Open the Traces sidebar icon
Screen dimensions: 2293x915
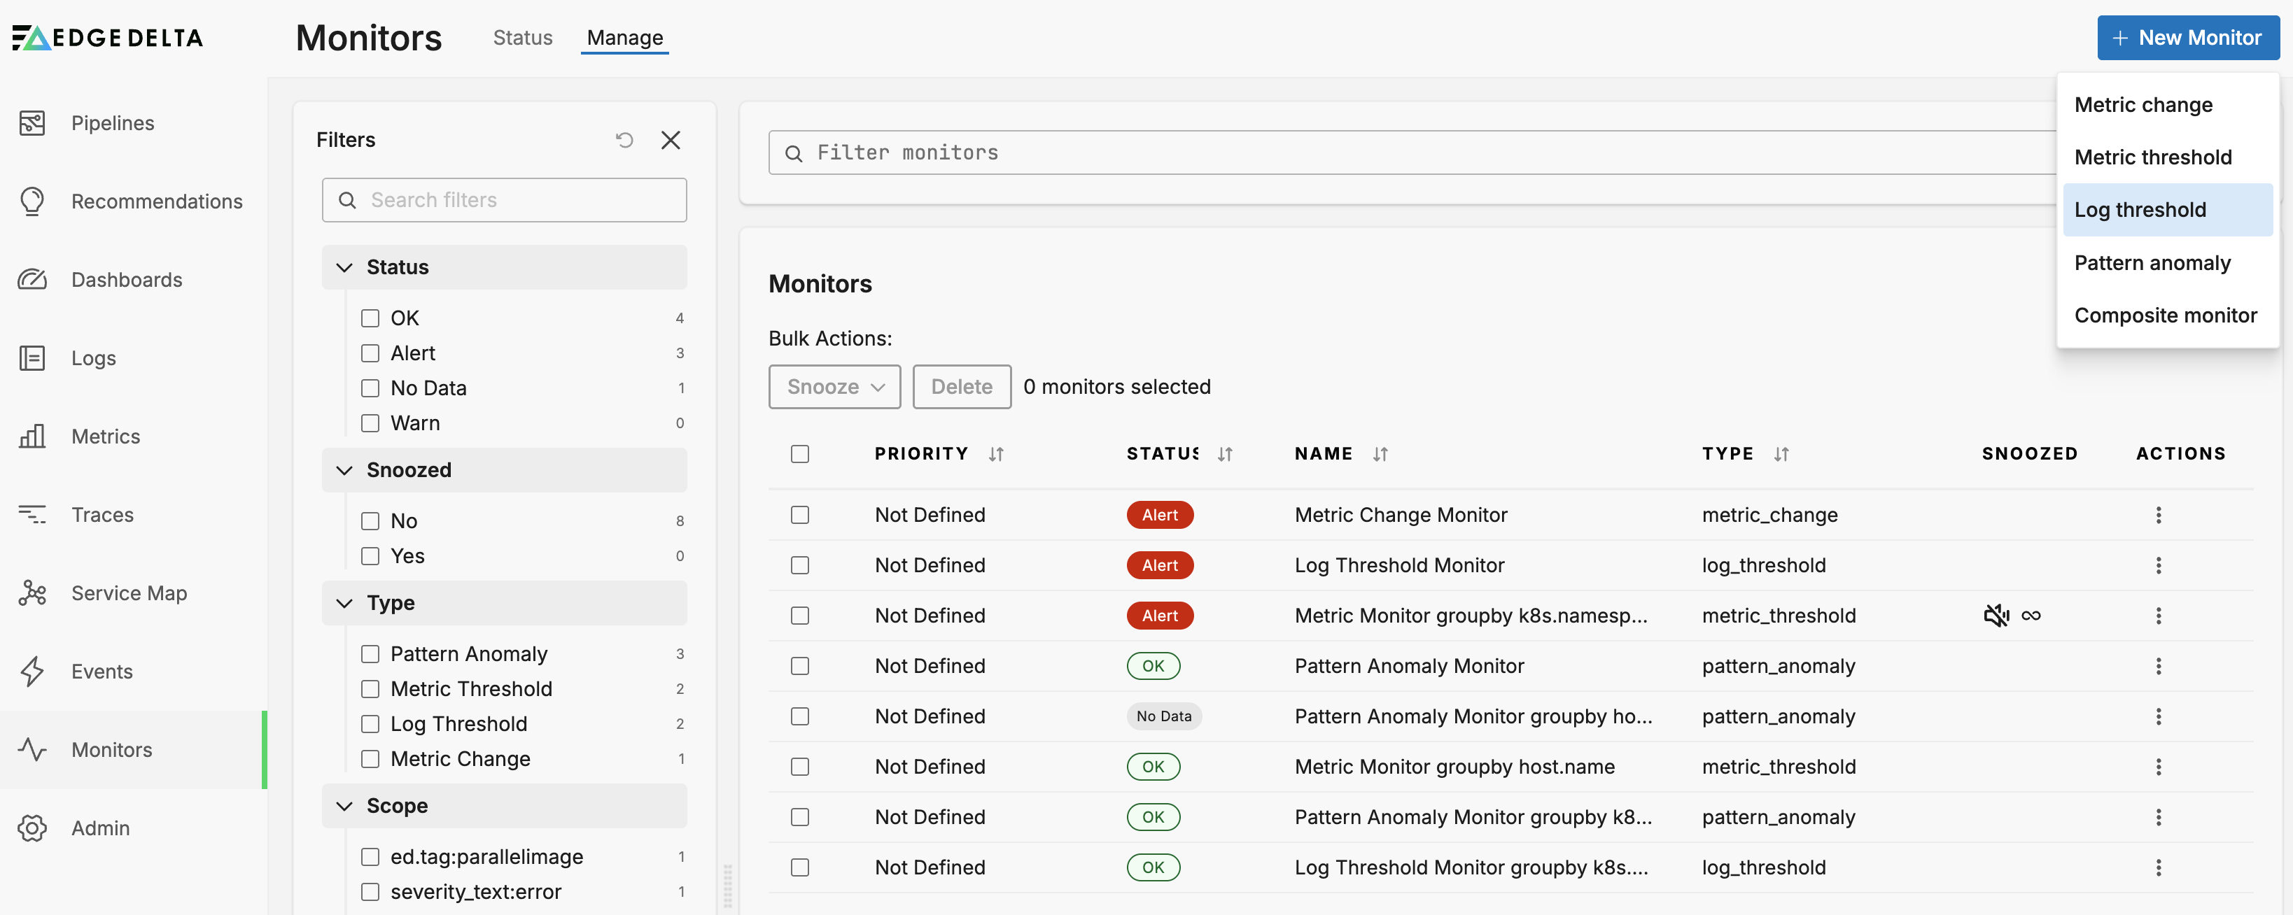click(32, 514)
